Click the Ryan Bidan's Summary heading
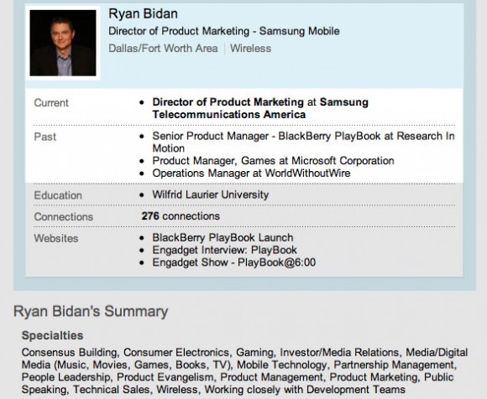The image size is (487, 399). (91, 311)
